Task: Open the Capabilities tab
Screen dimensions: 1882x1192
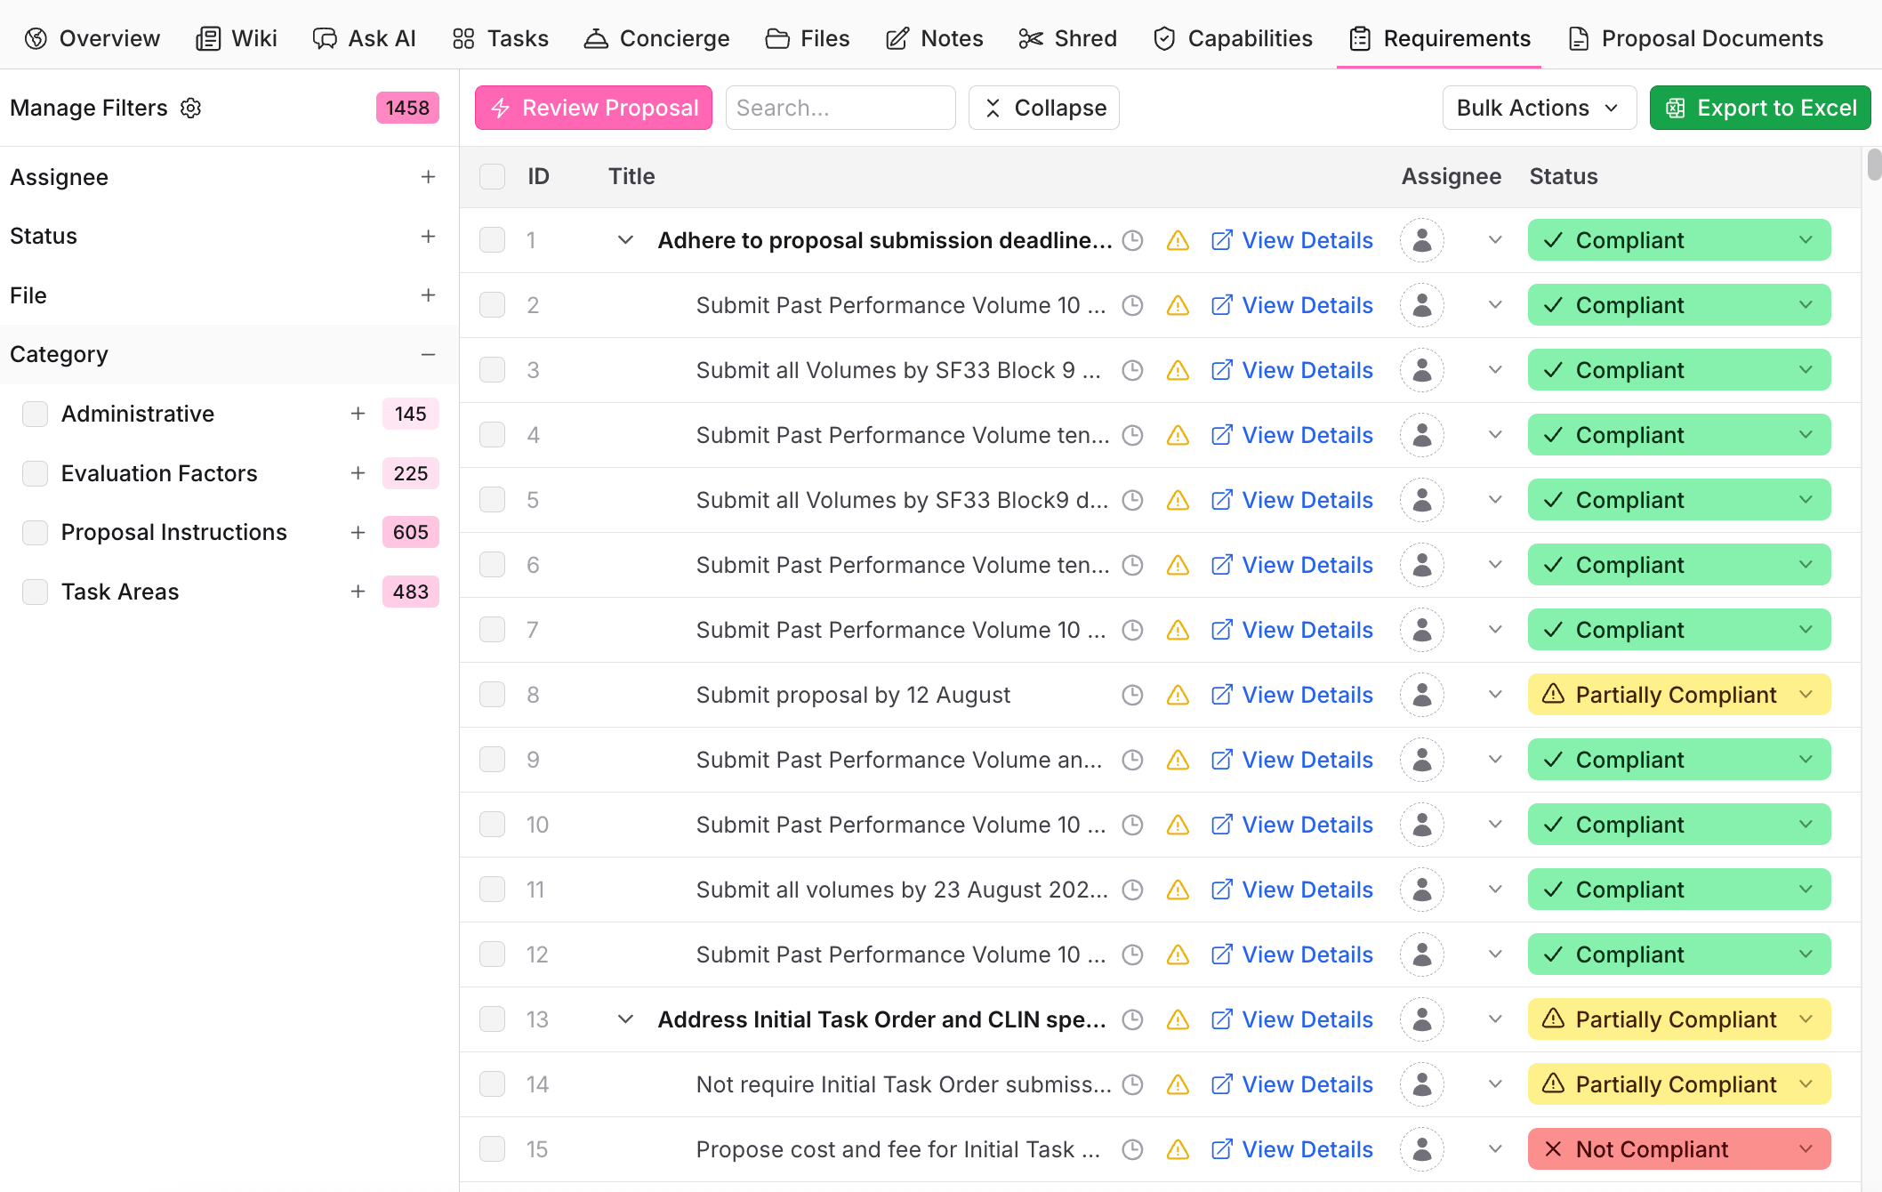Action: pyautogui.click(x=1233, y=38)
